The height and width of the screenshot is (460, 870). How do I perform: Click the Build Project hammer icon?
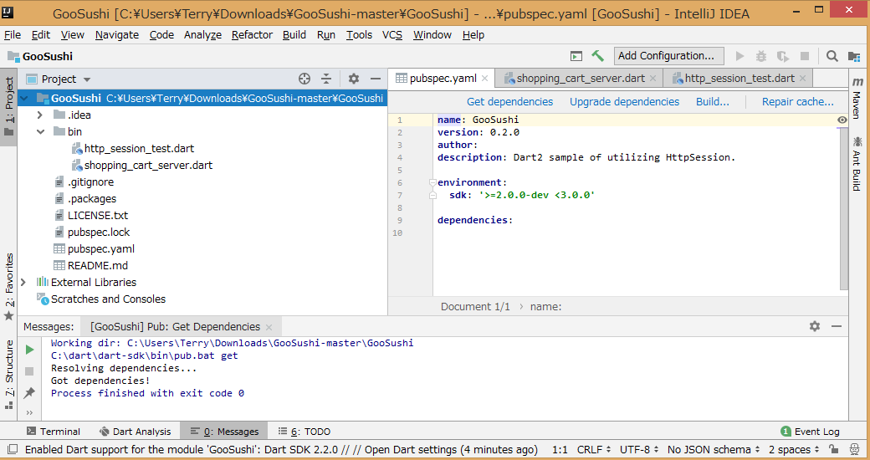click(x=597, y=55)
